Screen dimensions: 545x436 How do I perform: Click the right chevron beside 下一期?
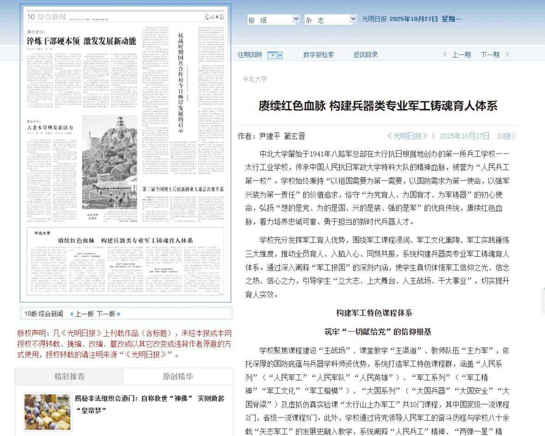[507, 54]
